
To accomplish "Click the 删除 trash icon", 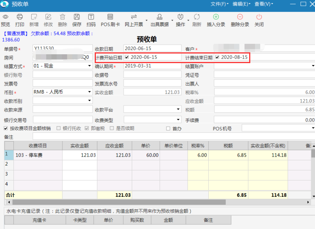I will (x=62, y=17).
